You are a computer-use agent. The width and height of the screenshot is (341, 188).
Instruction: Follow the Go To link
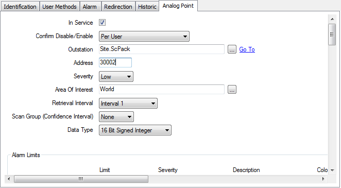247,49
